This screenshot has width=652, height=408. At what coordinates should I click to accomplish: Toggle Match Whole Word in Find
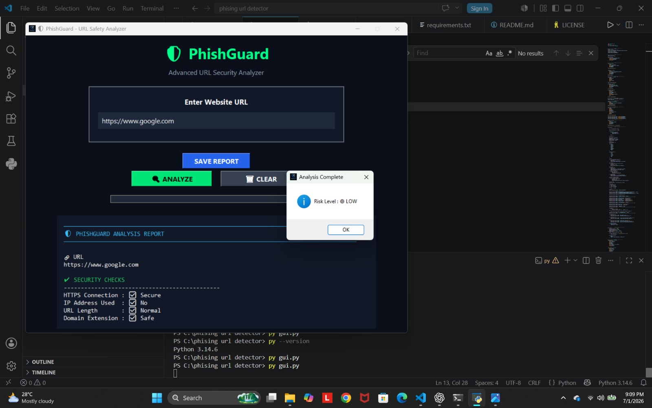pyautogui.click(x=500, y=53)
